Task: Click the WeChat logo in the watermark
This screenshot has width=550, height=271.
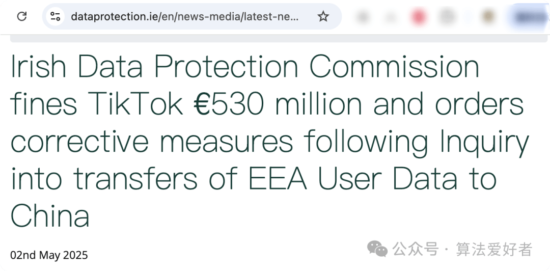Action: coord(377,249)
